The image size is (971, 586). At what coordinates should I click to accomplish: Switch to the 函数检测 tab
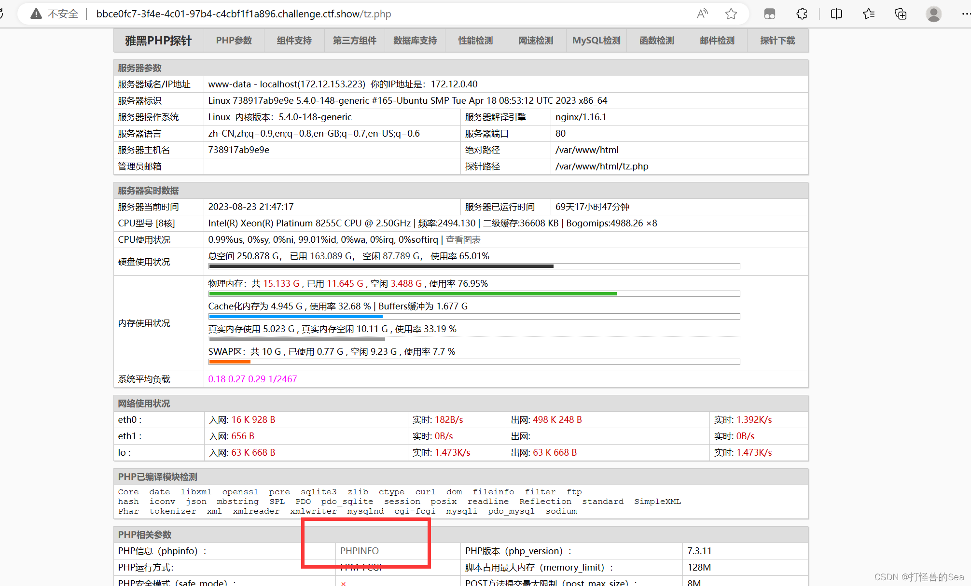[x=656, y=41]
